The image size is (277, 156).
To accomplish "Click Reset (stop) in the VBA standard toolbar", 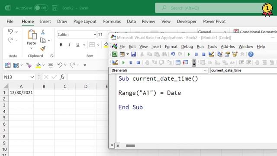I will pyautogui.click(x=204, y=54).
